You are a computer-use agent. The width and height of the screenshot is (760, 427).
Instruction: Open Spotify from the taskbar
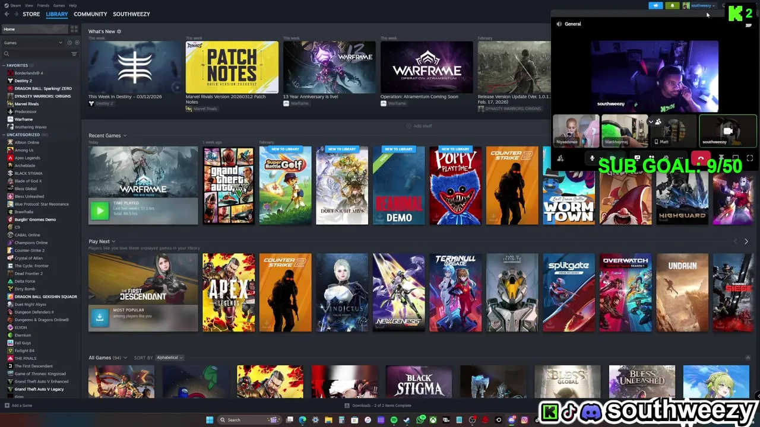click(394, 420)
